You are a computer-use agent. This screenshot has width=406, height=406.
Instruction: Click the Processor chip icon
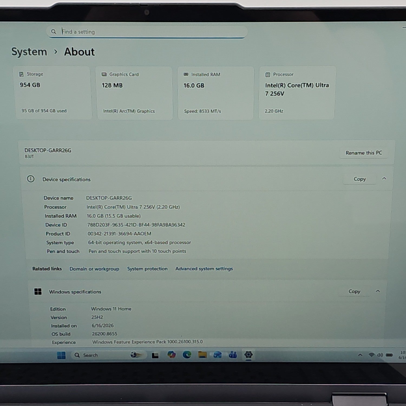coord(268,75)
